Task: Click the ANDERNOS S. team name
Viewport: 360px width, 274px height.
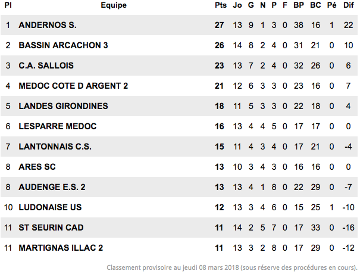Action: pyautogui.click(x=48, y=25)
